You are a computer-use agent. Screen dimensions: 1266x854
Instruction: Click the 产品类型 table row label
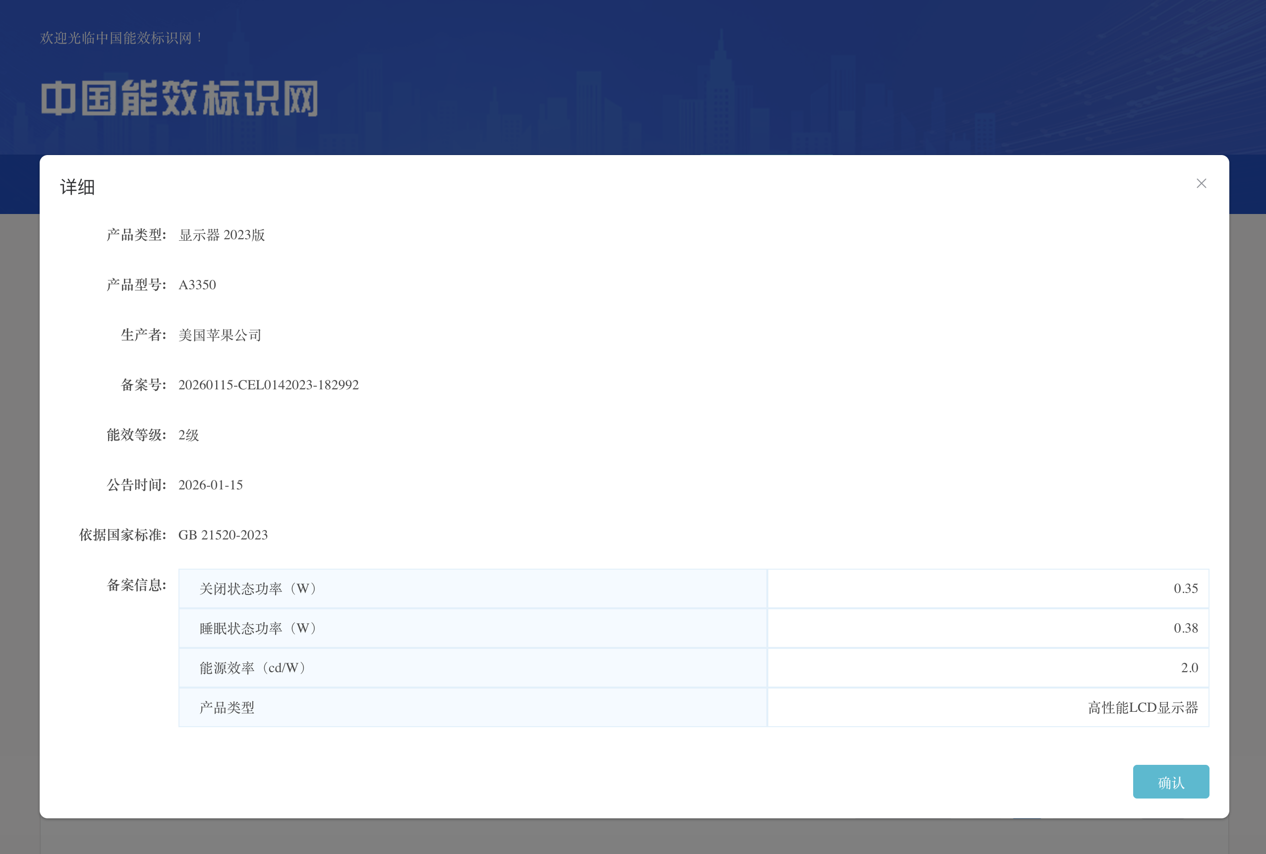coord(227,707)
